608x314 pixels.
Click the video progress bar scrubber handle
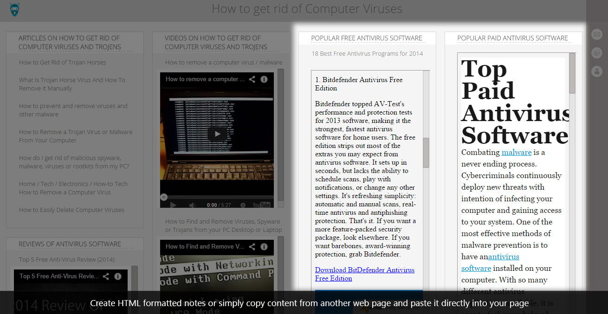coord(164,197)
